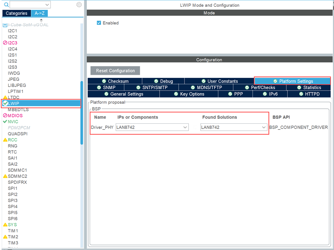Select SPI6 in the peripheral list

[12, 219]
